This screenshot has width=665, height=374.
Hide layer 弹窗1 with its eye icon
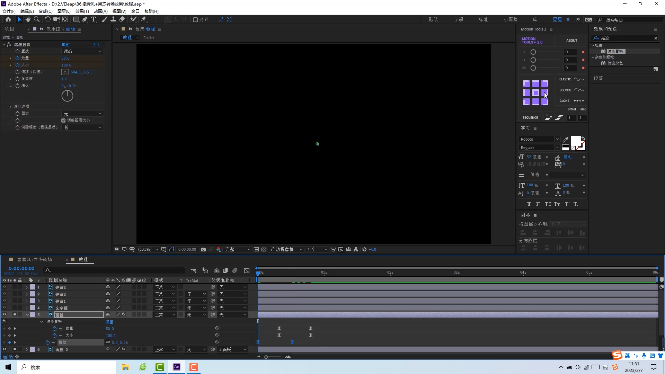point(4,301)
